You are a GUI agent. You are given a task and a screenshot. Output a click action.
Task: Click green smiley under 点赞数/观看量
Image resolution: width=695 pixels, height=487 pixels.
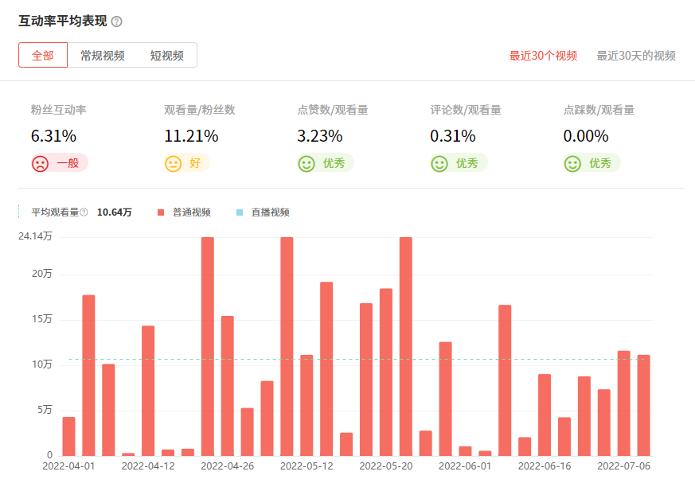click(x=306, y=163)
